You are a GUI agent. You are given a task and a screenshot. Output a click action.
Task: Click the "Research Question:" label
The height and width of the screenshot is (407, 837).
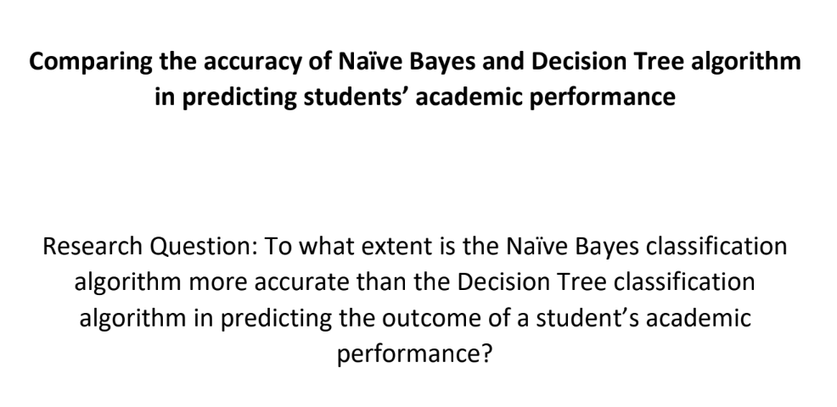point(150,247)
